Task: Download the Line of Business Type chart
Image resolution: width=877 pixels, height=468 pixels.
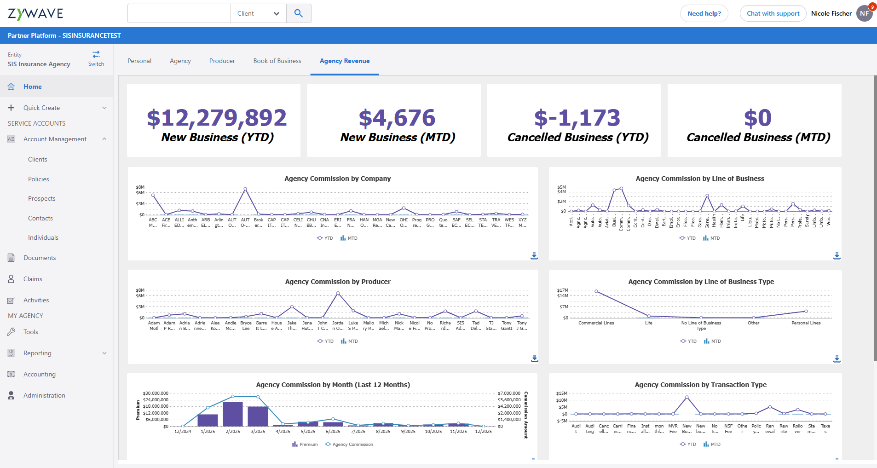Action: [837, 358]
